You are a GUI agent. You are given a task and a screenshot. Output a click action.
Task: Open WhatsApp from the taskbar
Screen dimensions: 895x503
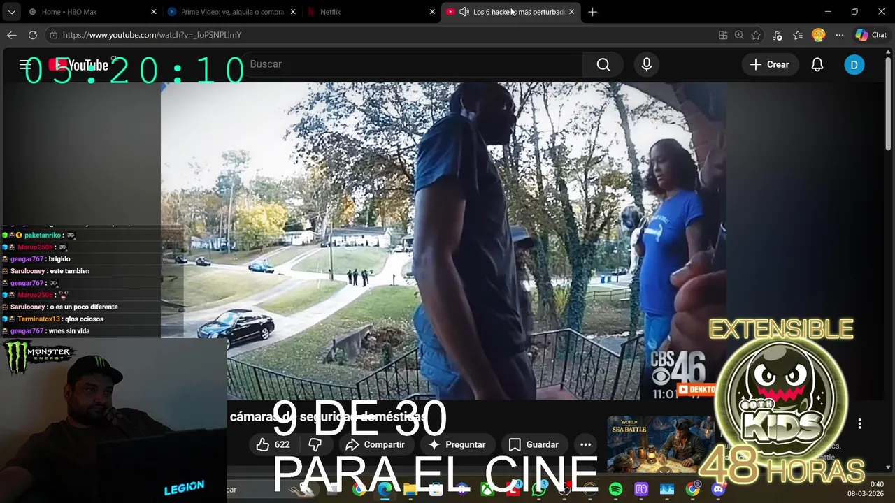(x=538, y=490)
